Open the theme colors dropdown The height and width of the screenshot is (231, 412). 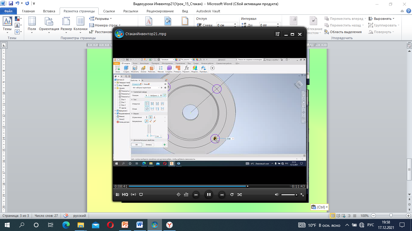point(18,19)
